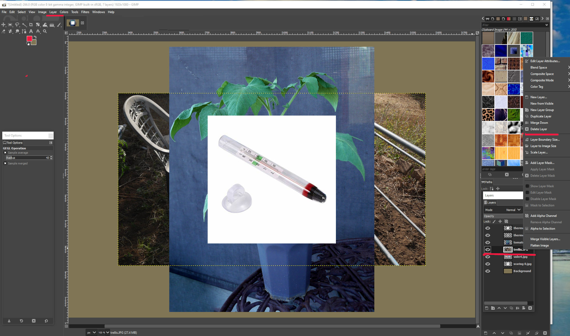570x336 pixels.
Task: Hide the valert.jpg layer
Action: coord(488,257)
